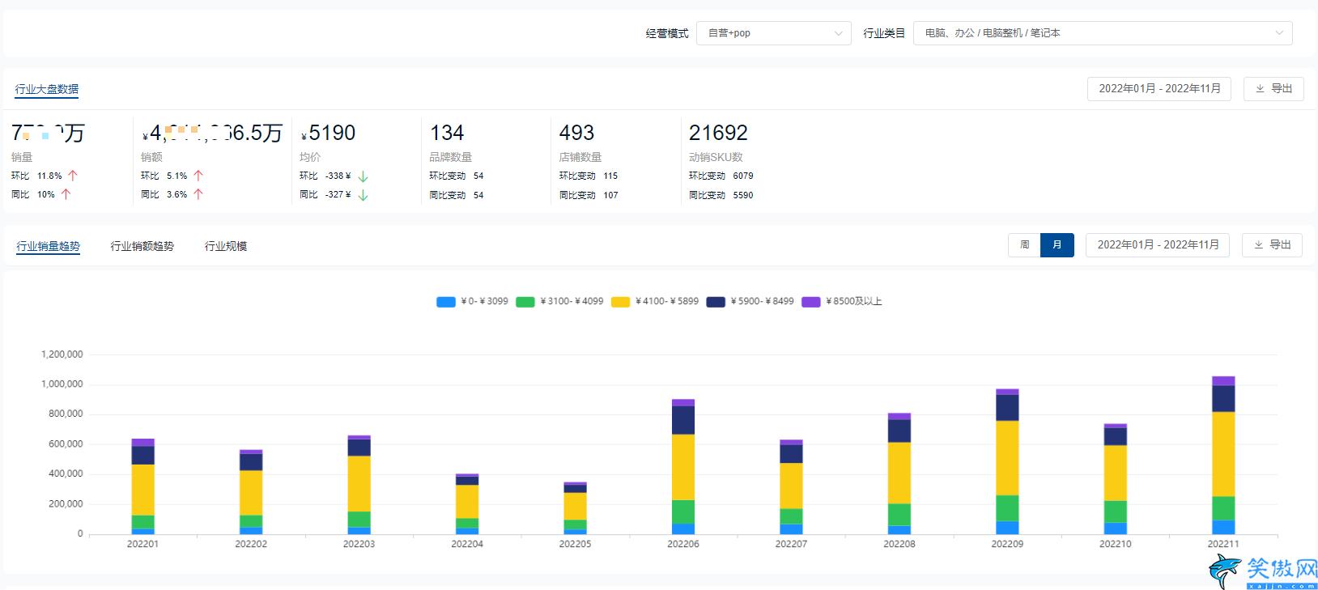Toggle the ¥8500及以上 purple legend series

tap(842, 302)
